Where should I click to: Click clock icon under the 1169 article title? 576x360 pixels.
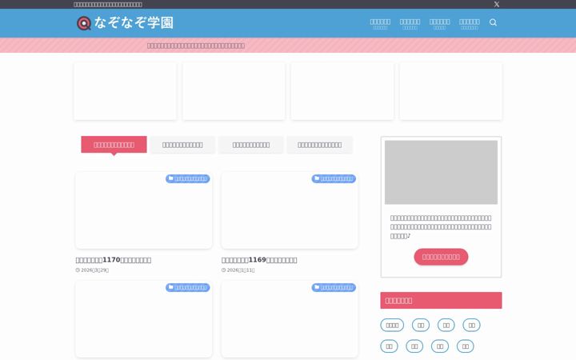[223, 270]
